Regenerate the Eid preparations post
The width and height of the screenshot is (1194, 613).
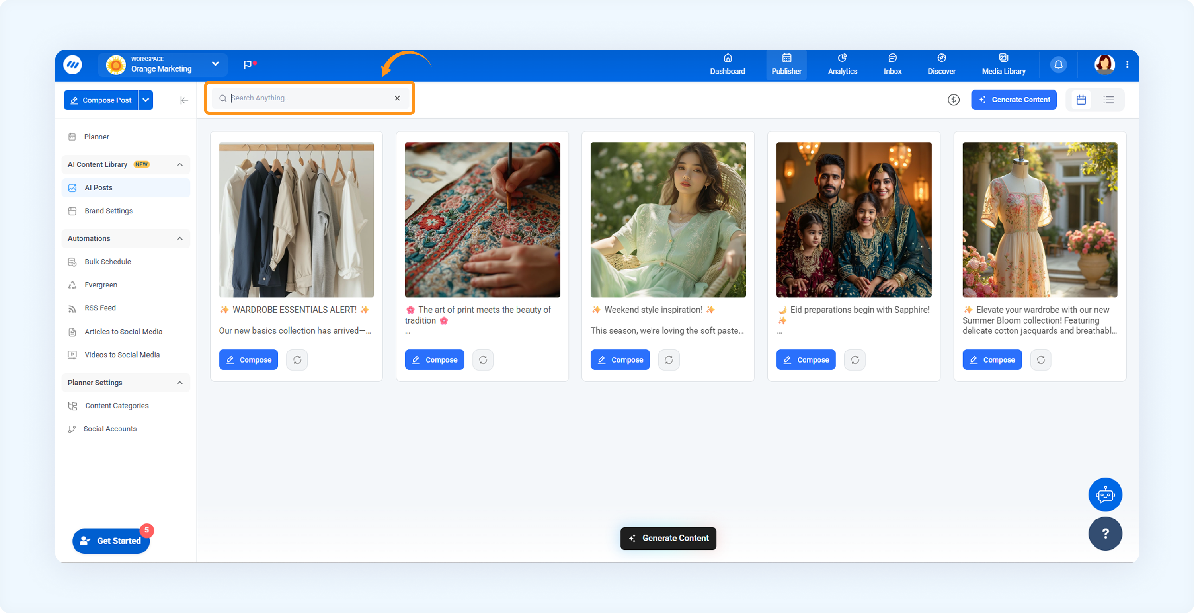click(855, 360)
